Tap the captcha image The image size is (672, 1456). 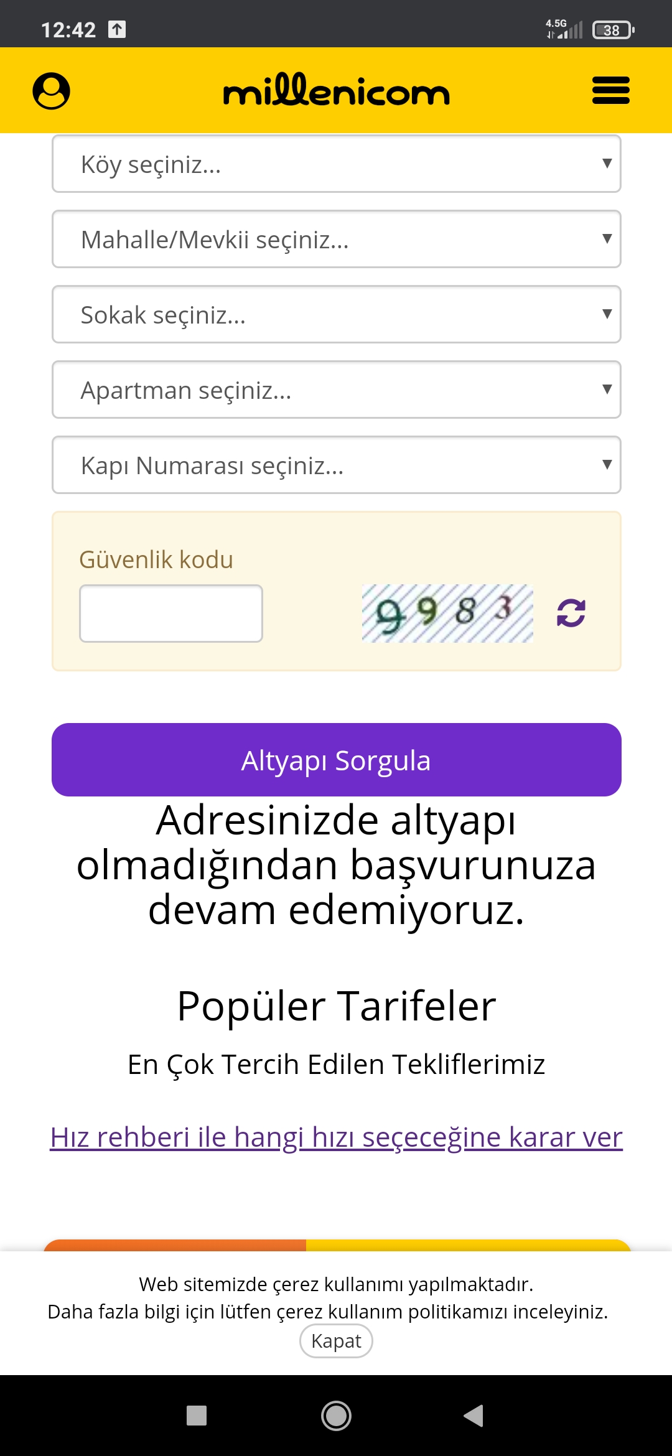click(x=447, y=613)
